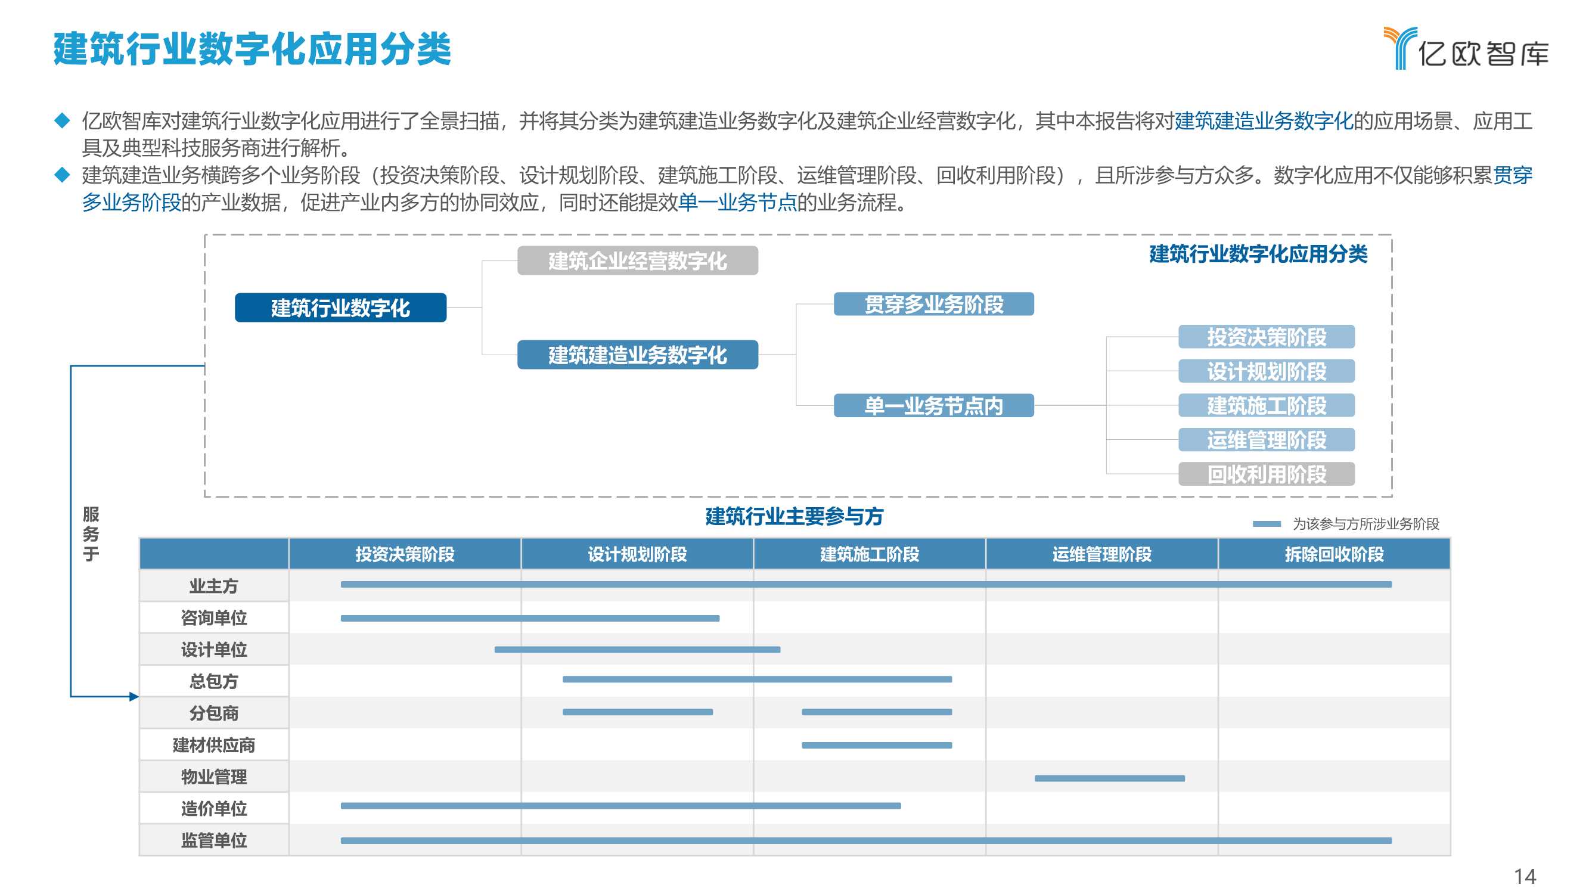
Task: Select the 建筑行业数字化 root box
Action: [x=340, y=308]
